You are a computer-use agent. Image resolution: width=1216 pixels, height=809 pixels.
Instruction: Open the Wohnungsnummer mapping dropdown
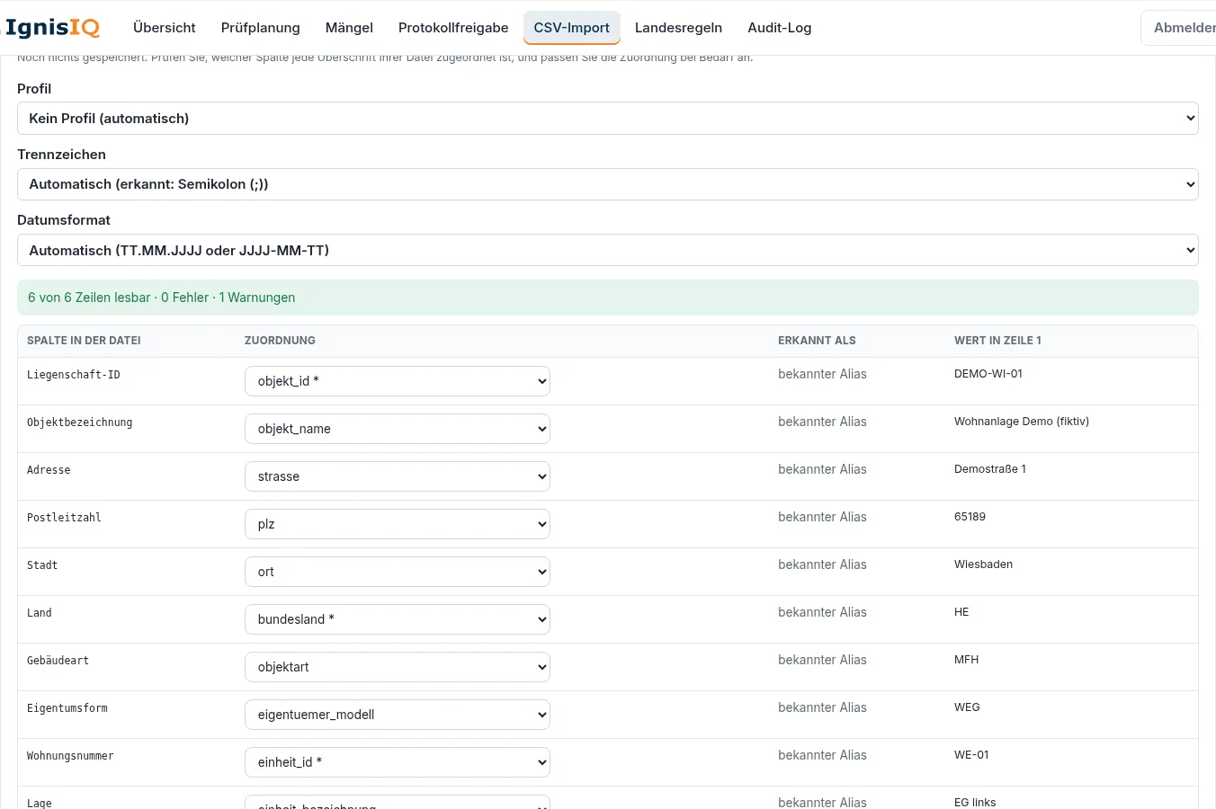398,762
